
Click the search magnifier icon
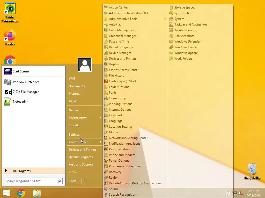(x=59, y=181)
